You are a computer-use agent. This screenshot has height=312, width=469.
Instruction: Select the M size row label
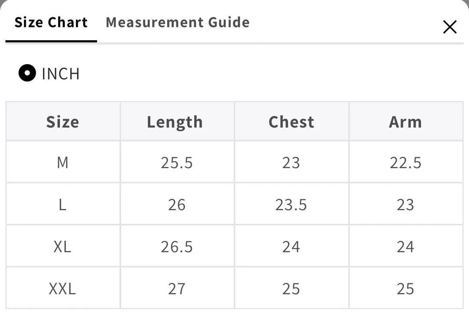tap(63, 162)
